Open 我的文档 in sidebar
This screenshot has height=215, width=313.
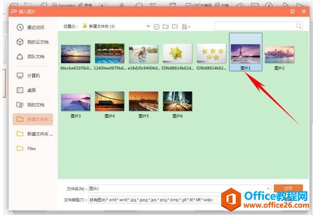pos(30,105)
